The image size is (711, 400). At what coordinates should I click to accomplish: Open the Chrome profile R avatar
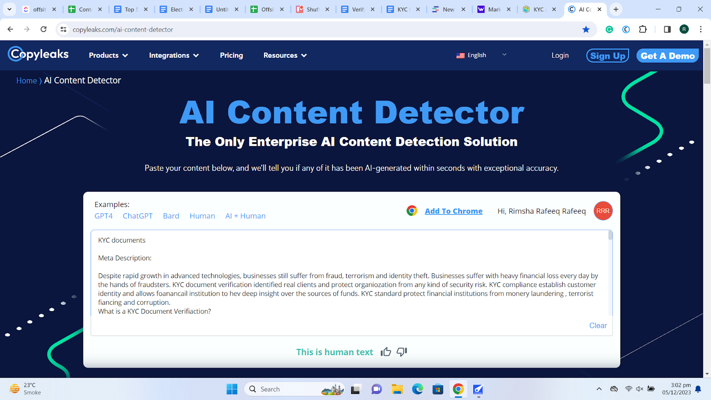[x=684, y=29]
